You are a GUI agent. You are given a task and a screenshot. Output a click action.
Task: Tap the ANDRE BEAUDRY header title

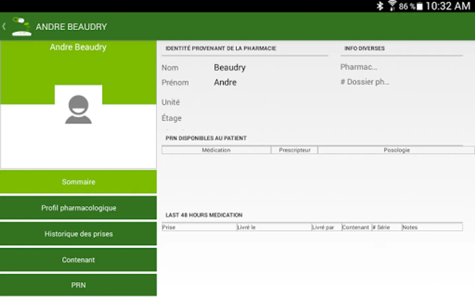71,27
